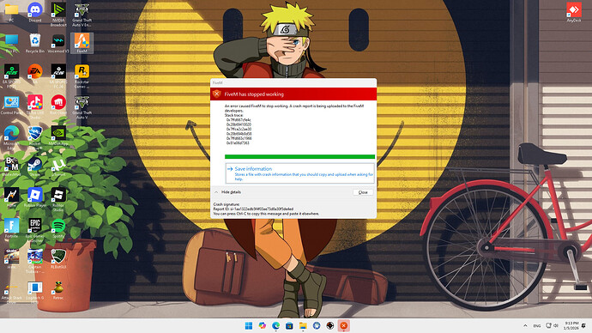Select the uTorrent desktop shortcut
This screenshot has height=333, width=592.
point(58,166)
